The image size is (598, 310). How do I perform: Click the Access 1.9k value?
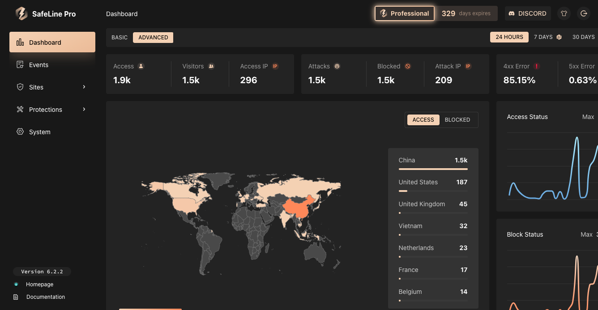pos(122,80)
